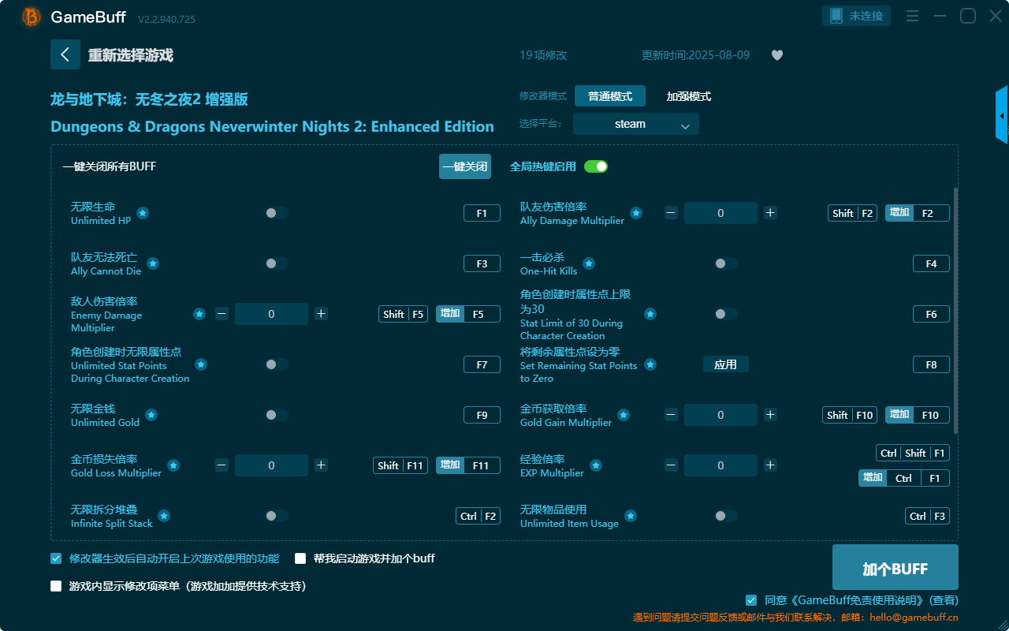Click star beside Stat Limit of 30
The height and width of the screenshot is (631, 1009).
pyautogui.click(x=650, y=314)
